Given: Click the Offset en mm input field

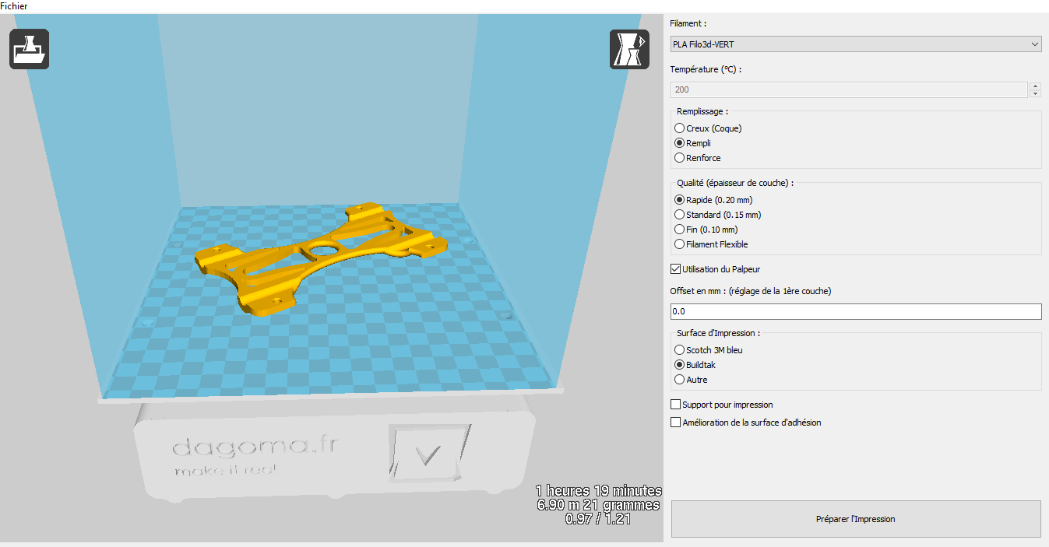Looking at the screenshot, I should click(856, 311).
